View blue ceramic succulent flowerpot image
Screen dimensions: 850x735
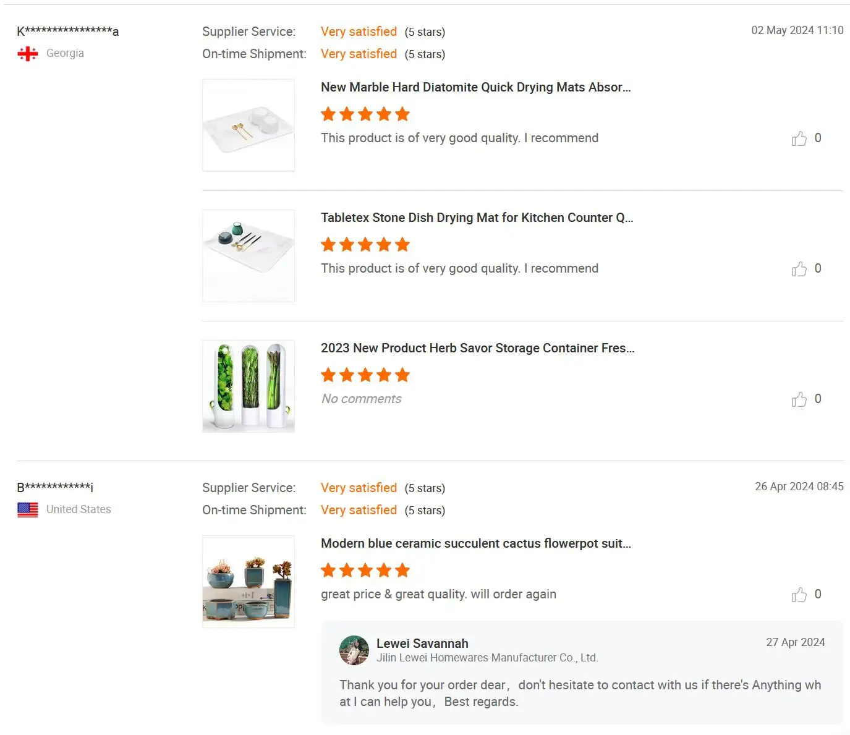click(x=249, y=582)
